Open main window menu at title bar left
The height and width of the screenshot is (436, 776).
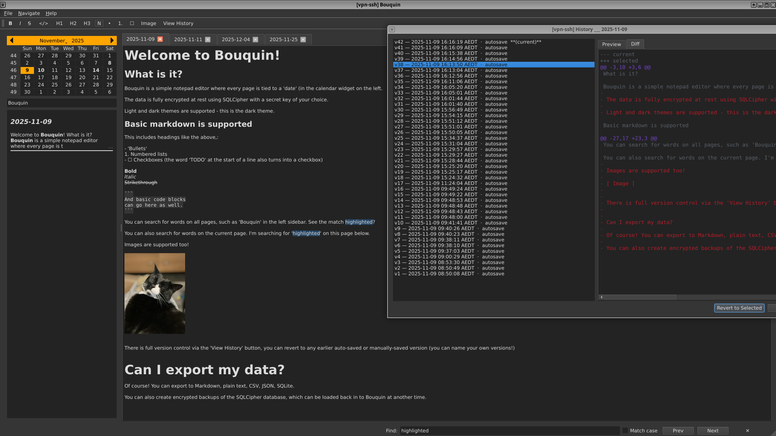pos(3,5)
